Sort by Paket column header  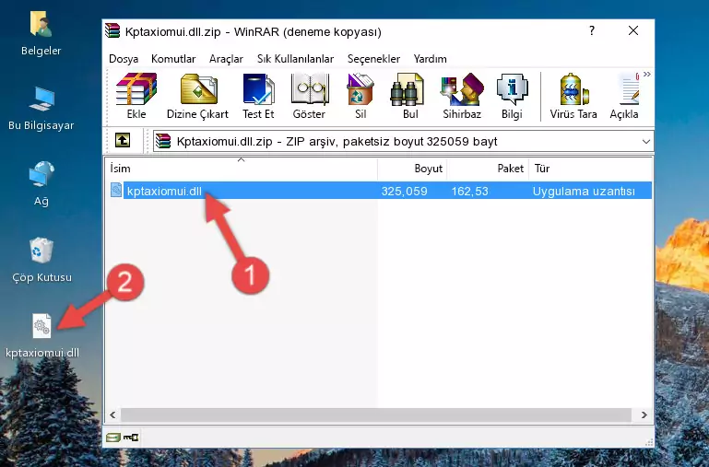488,169
